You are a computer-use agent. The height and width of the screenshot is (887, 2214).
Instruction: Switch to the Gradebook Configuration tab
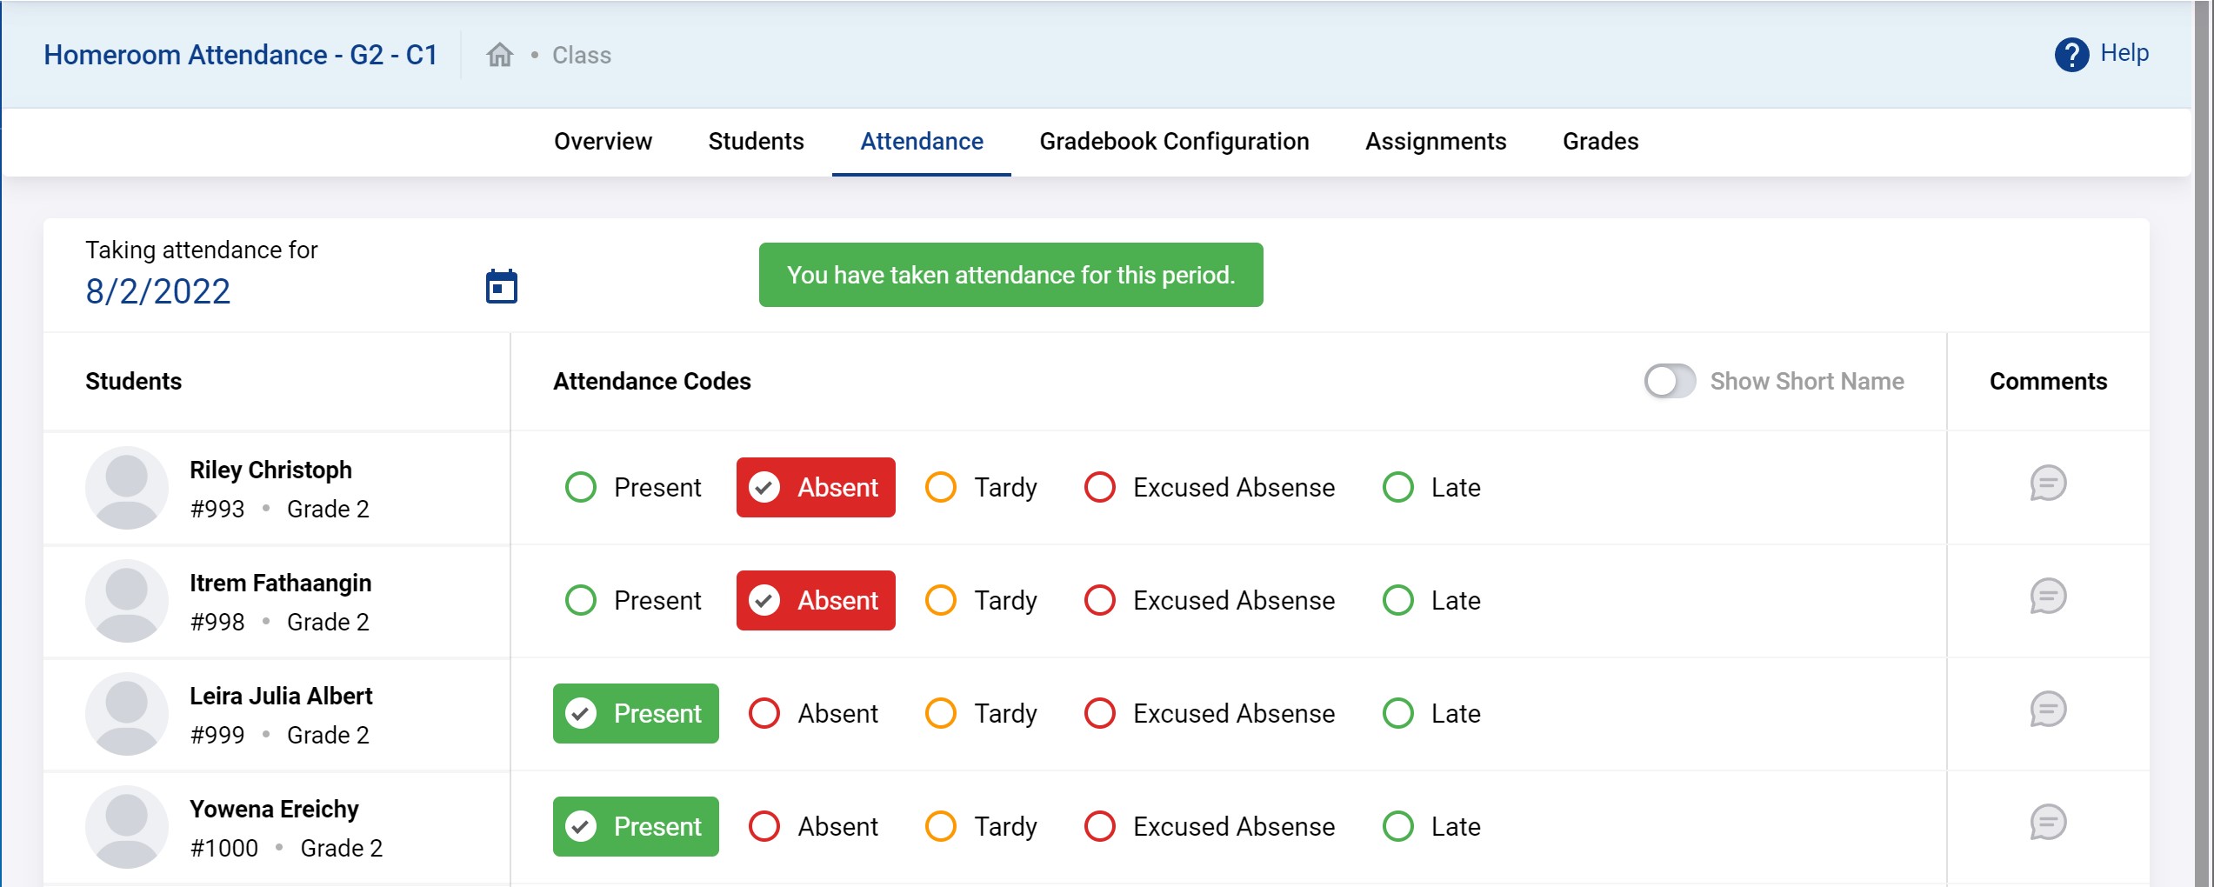point(1173,142)
